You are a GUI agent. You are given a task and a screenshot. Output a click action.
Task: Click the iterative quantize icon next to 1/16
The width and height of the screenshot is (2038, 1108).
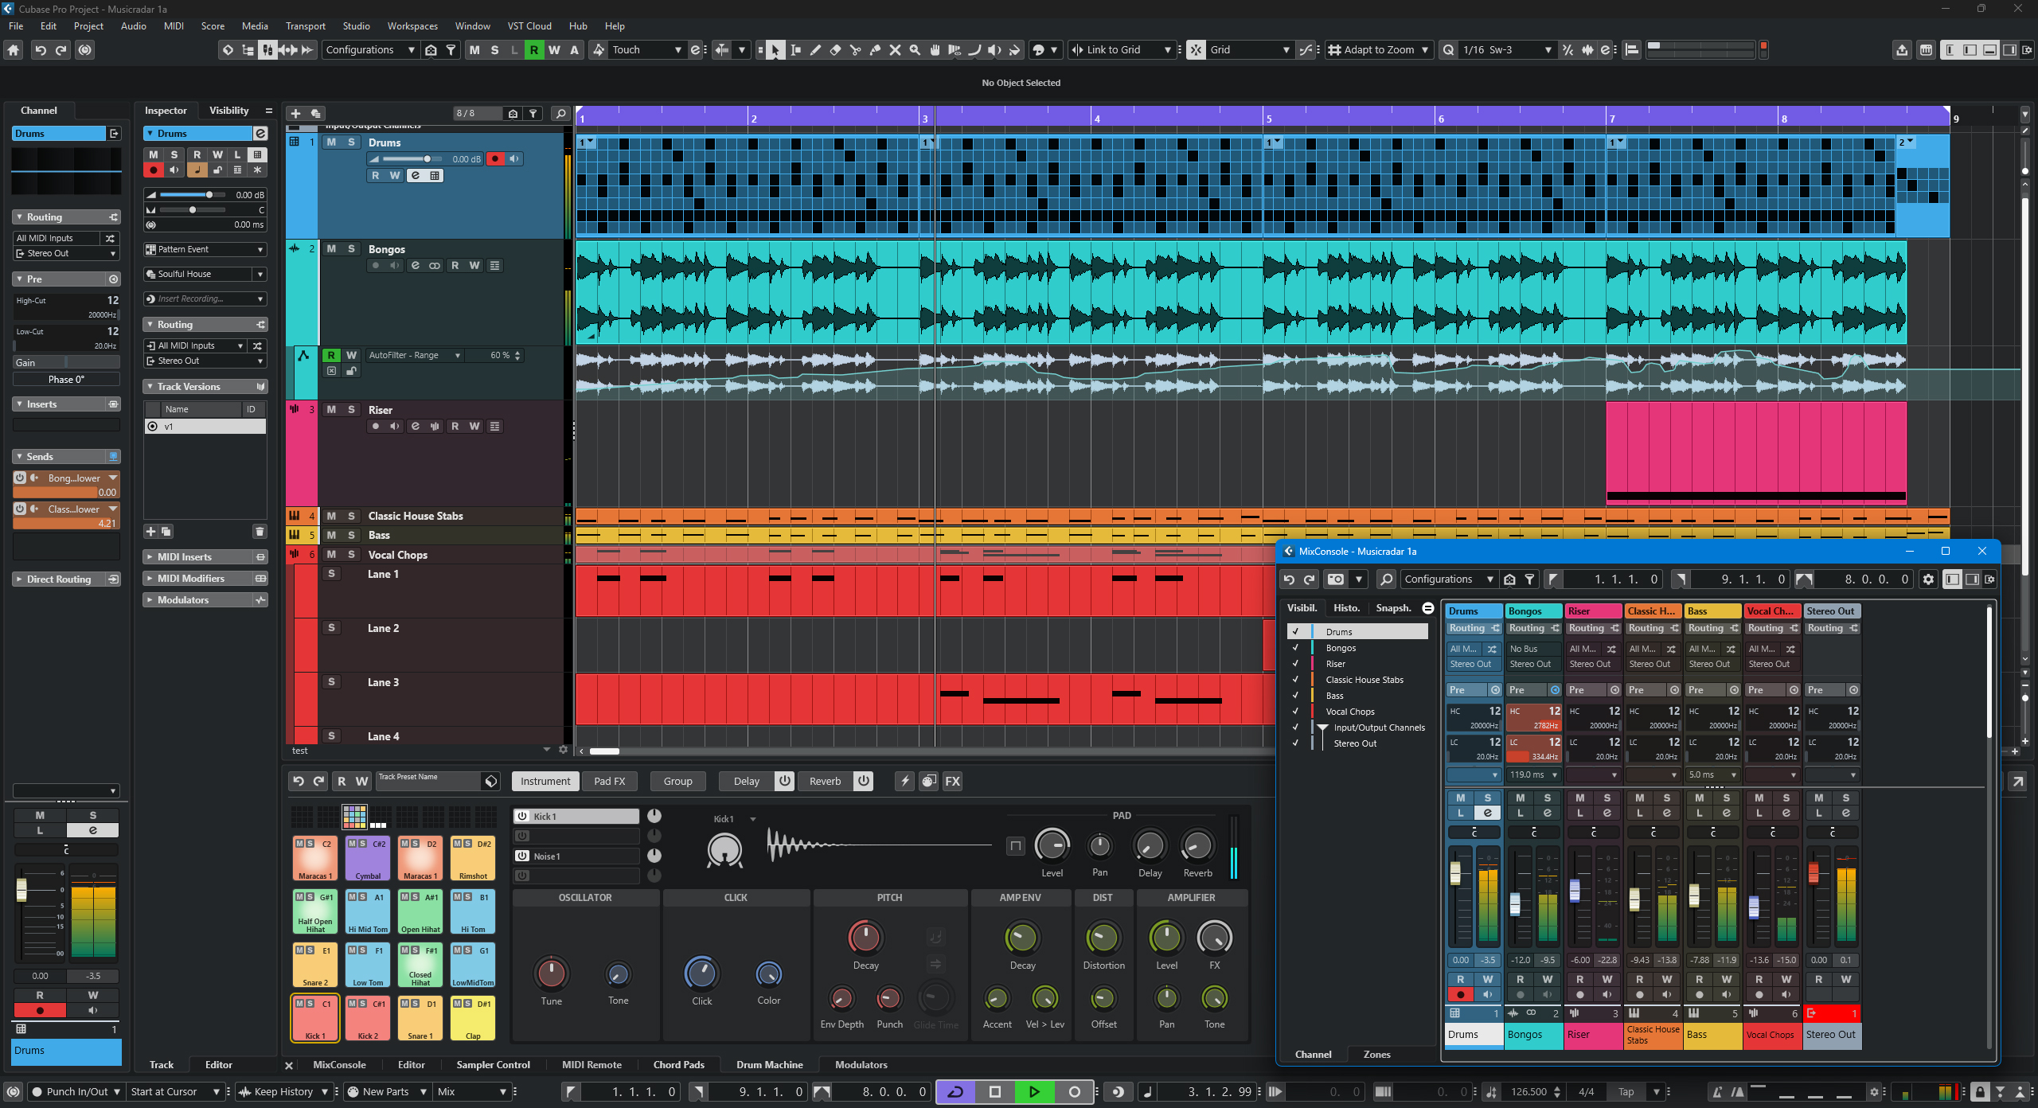[x=1568, y=50]
